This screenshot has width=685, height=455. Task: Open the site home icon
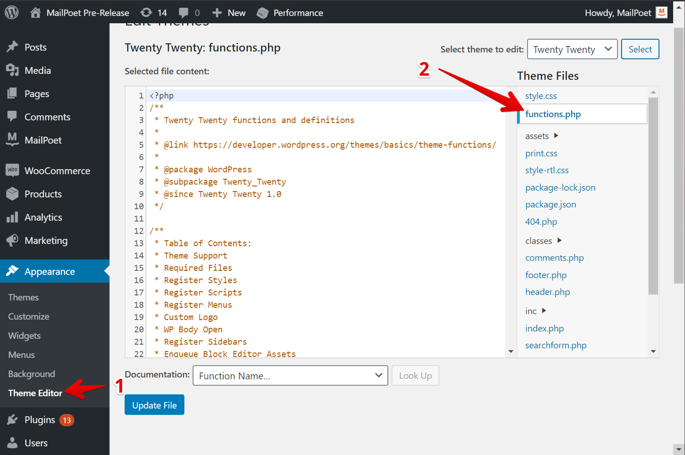(36, 13)
